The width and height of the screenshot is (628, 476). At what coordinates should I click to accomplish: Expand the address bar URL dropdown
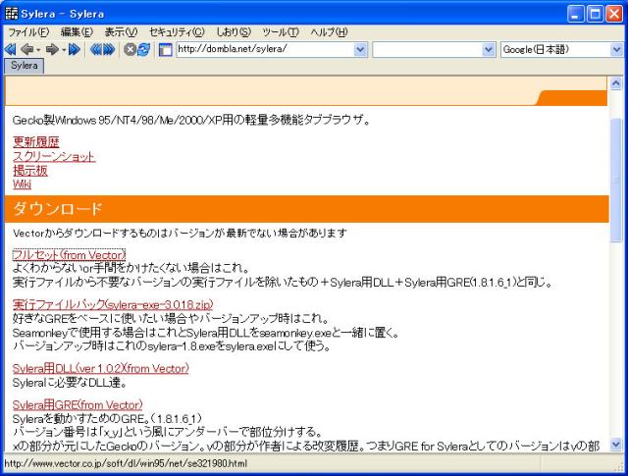tap(360, 50)
